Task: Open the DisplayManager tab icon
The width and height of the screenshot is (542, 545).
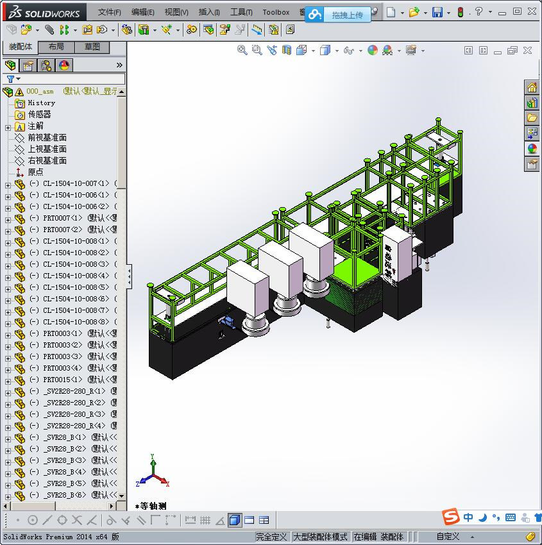Action: click(64, 65)
